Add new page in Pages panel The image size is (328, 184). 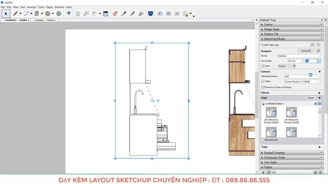point(263,172)
